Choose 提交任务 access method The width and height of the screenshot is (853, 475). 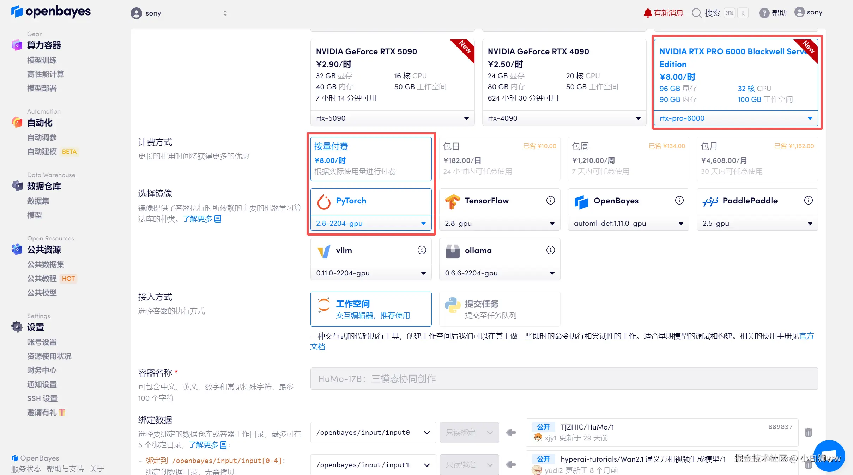pos(499,309)
